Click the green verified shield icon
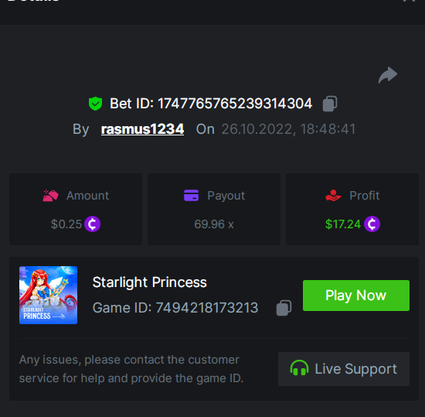Image resolution: width=425 pixels, height=417 pixels. point(95,104)
